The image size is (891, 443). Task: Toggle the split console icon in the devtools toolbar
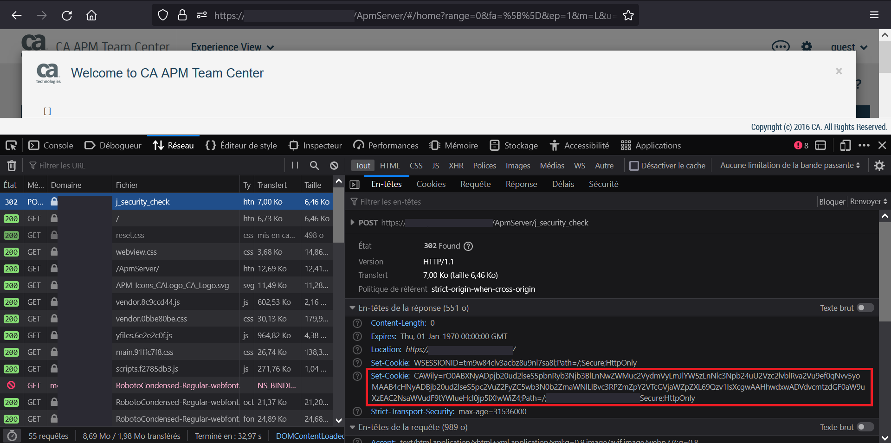[x=820, y=146]
